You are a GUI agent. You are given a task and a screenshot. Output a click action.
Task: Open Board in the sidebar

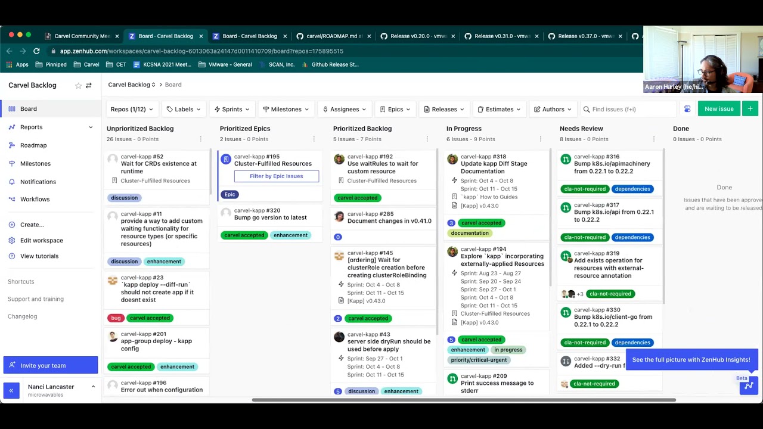[29, 109]
